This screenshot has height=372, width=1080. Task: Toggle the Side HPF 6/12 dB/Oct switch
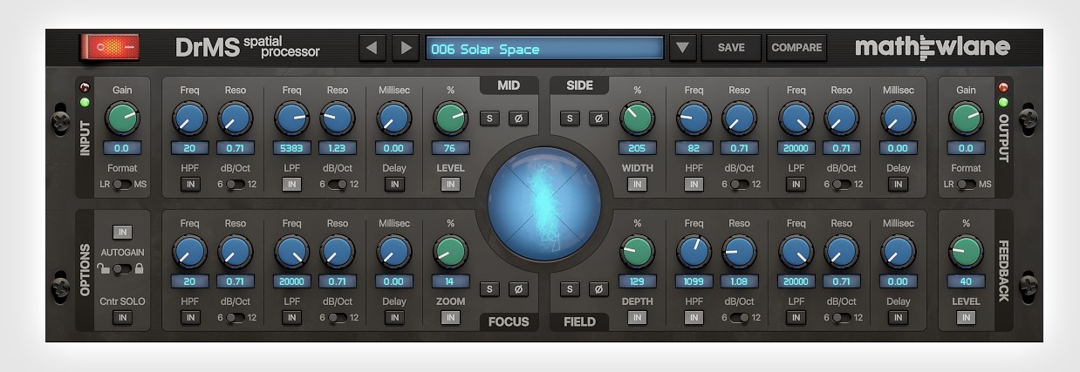click(740, 185)
